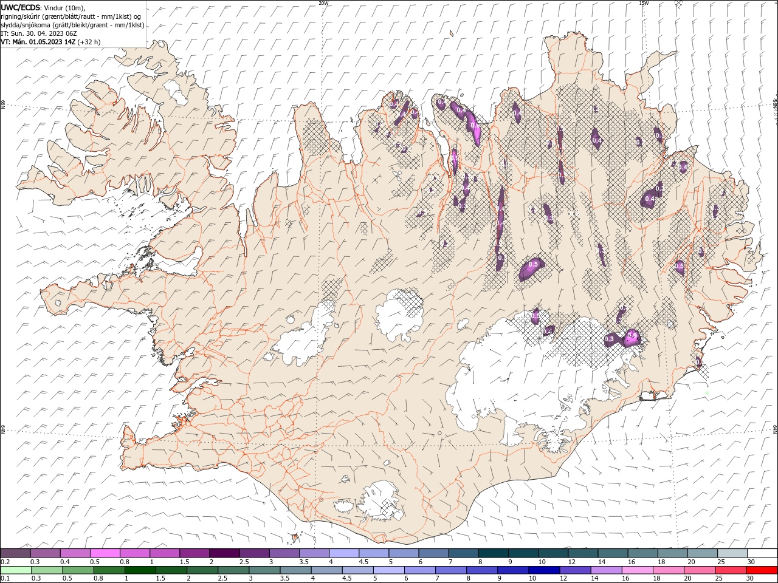
Task: Select top-row swatch between 1 and 1.5
Action: click(164, 553)
